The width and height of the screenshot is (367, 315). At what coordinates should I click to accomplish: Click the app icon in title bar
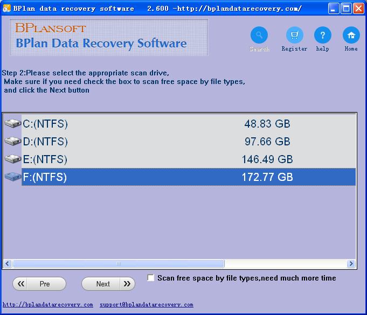tap(6, 8)
